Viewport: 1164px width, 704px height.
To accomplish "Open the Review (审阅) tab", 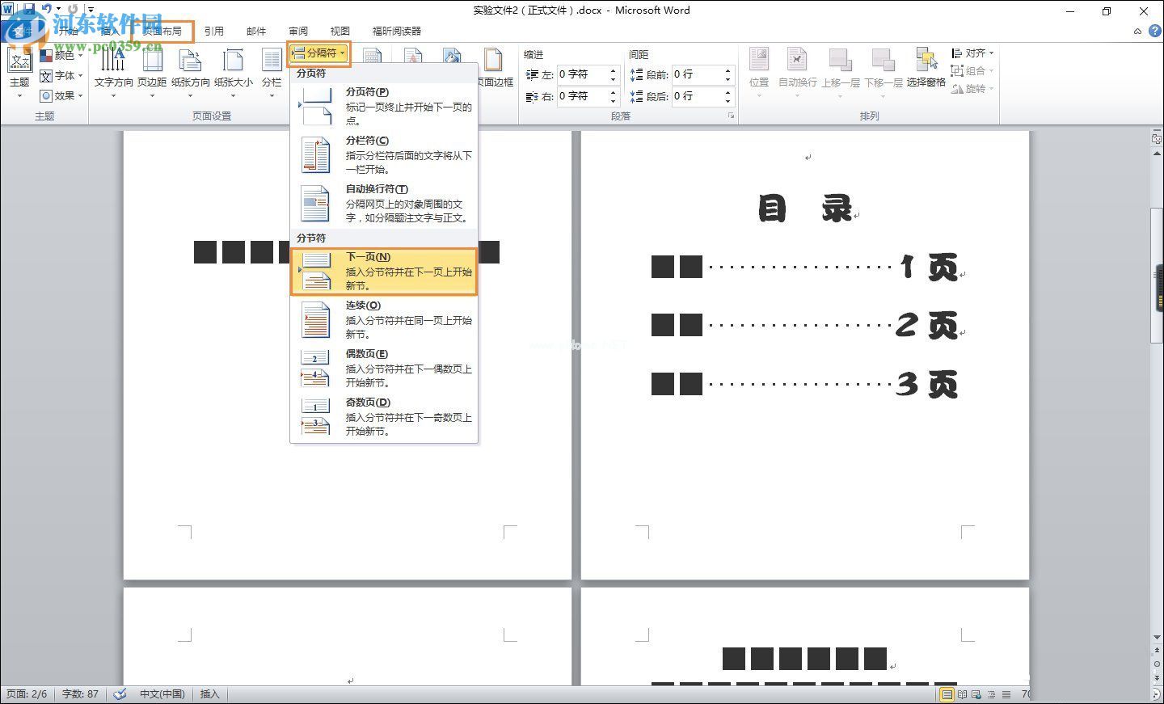I will point(298,32).
